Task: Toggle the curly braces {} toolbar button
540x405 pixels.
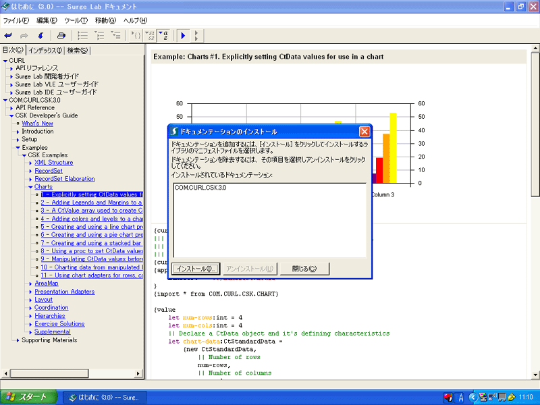Action: click(136, 35)
